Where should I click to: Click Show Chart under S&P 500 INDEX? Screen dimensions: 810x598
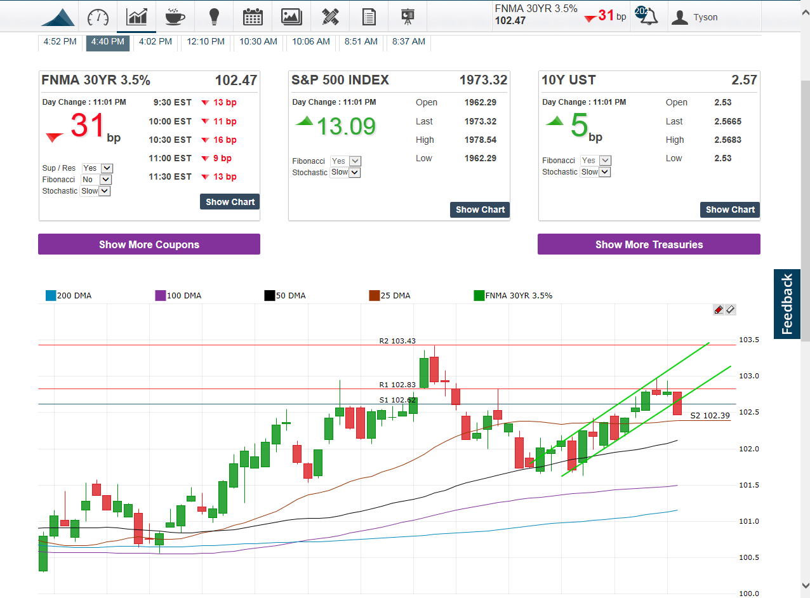[x=480, y=209]
